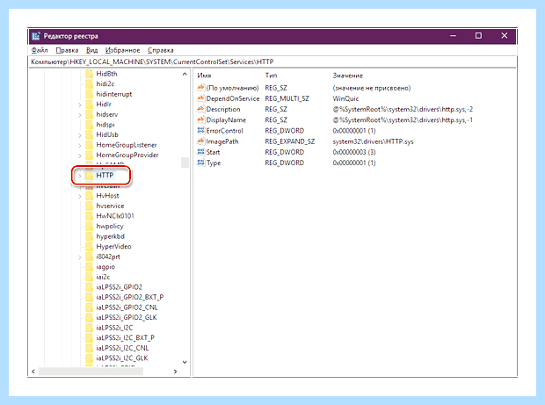
Task: Select the HTTP folder icon
Action: coord(90,175)
